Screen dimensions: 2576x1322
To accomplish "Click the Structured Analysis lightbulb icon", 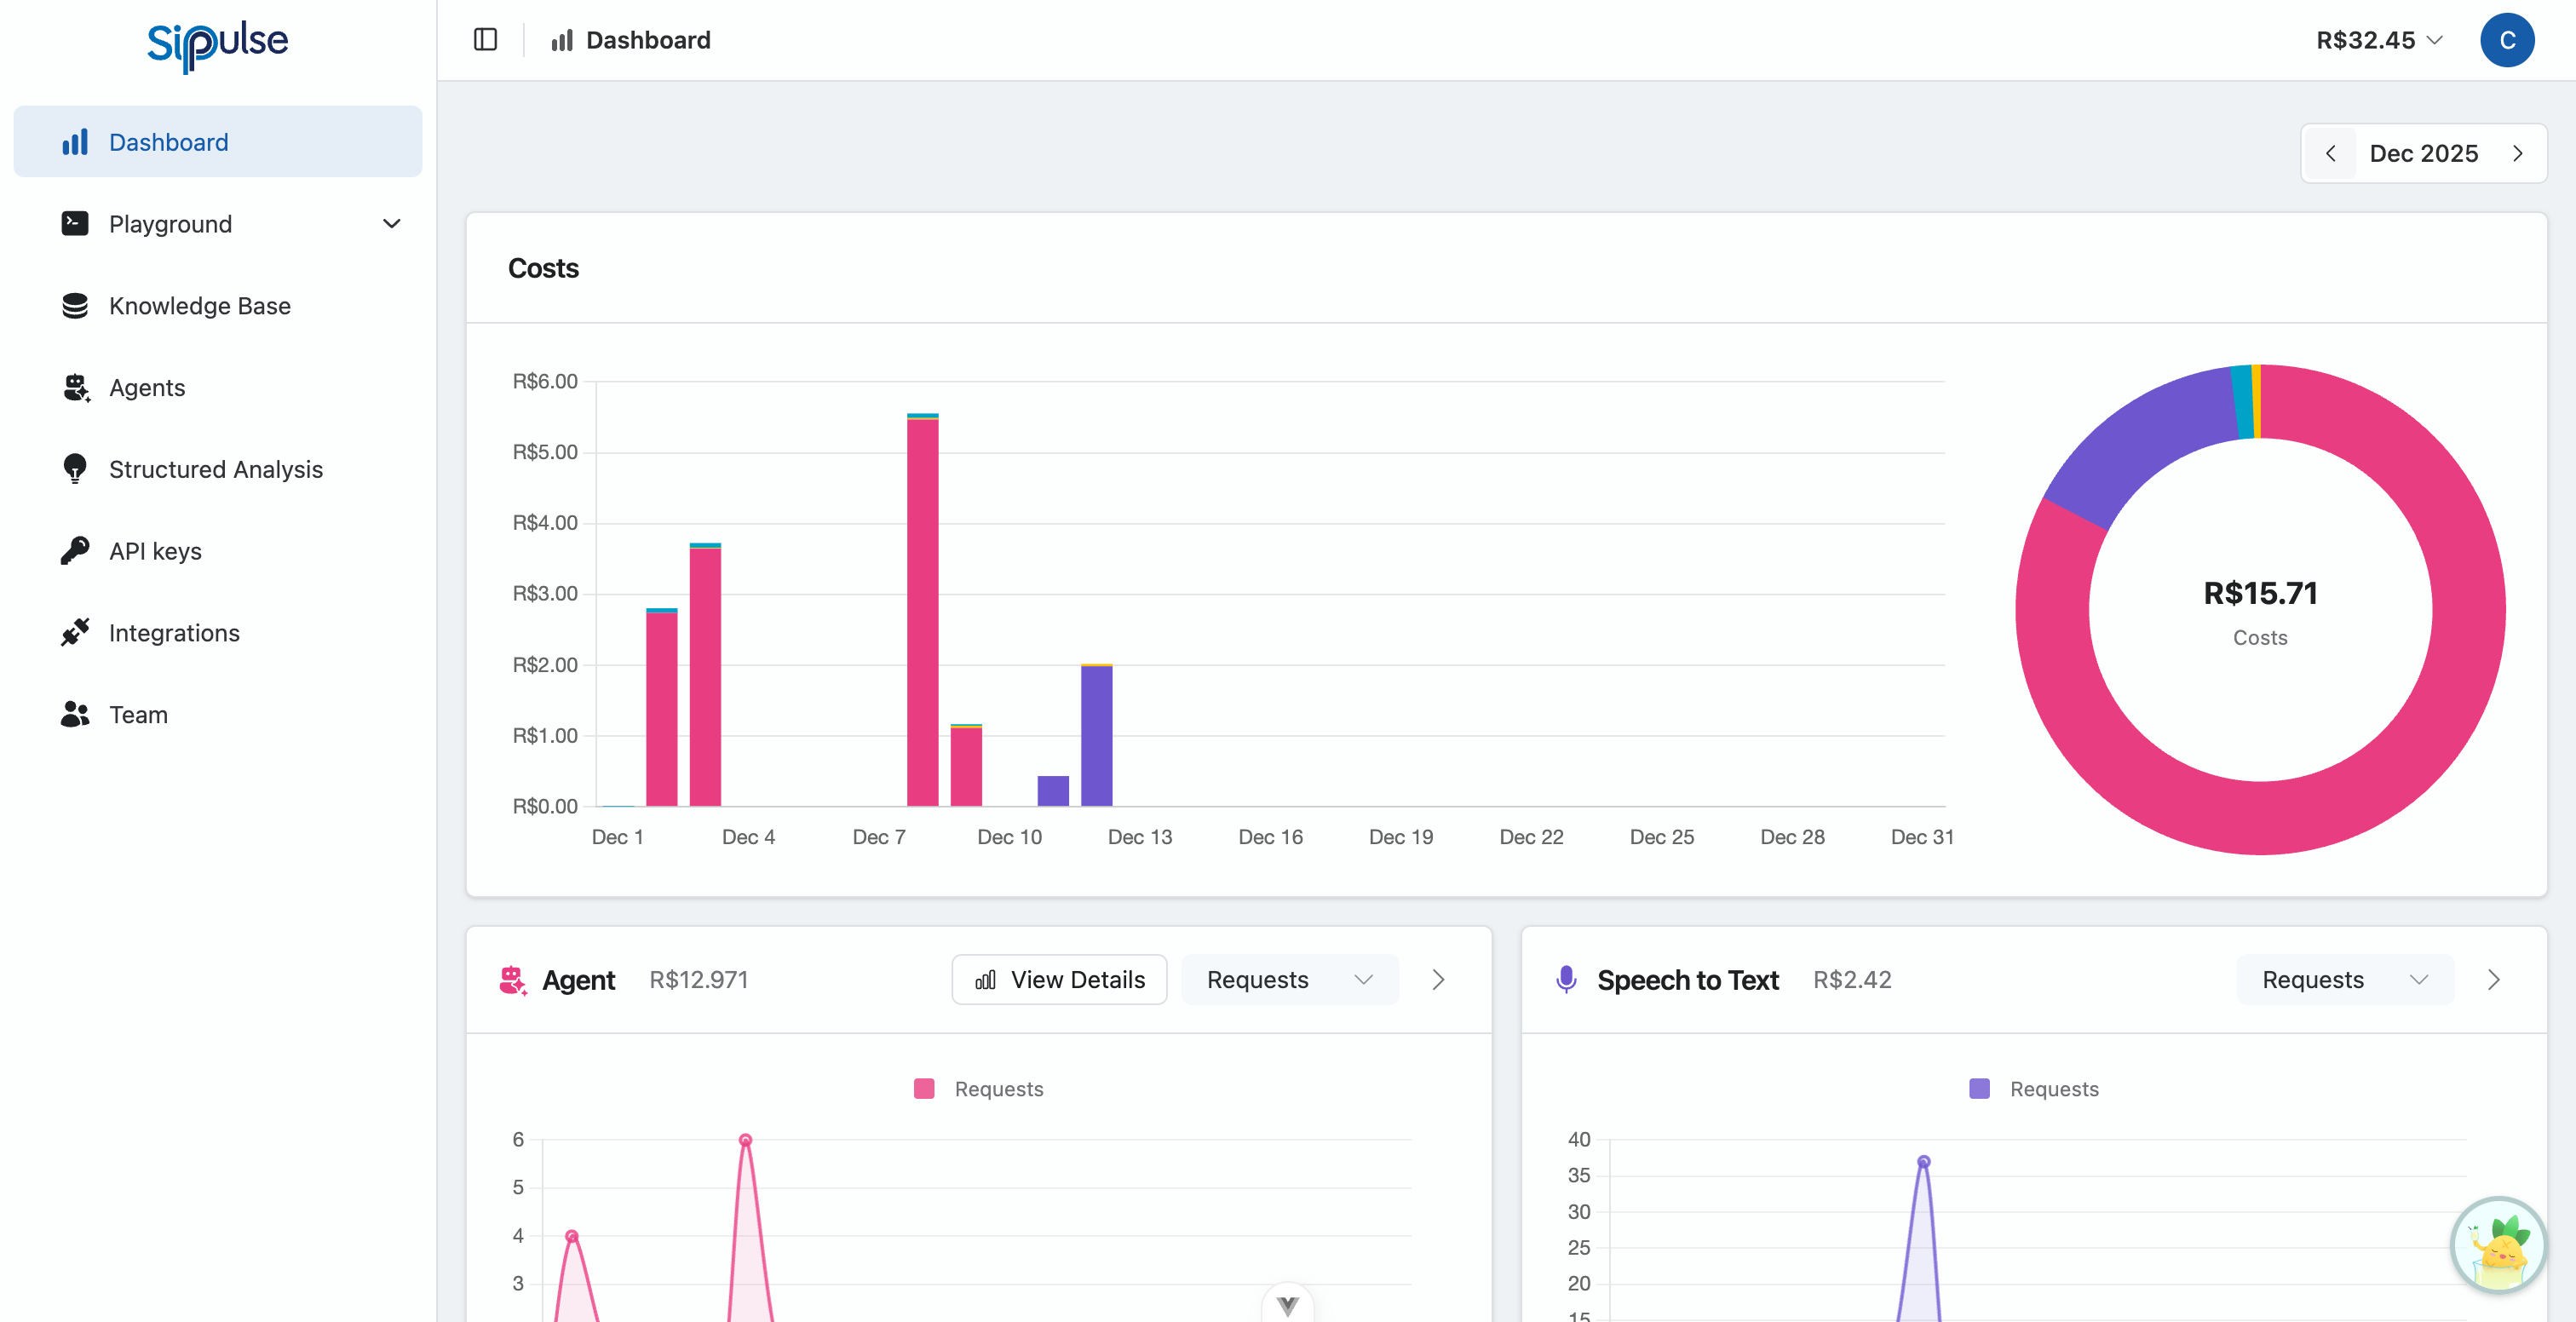I will (x=75, y=469).
